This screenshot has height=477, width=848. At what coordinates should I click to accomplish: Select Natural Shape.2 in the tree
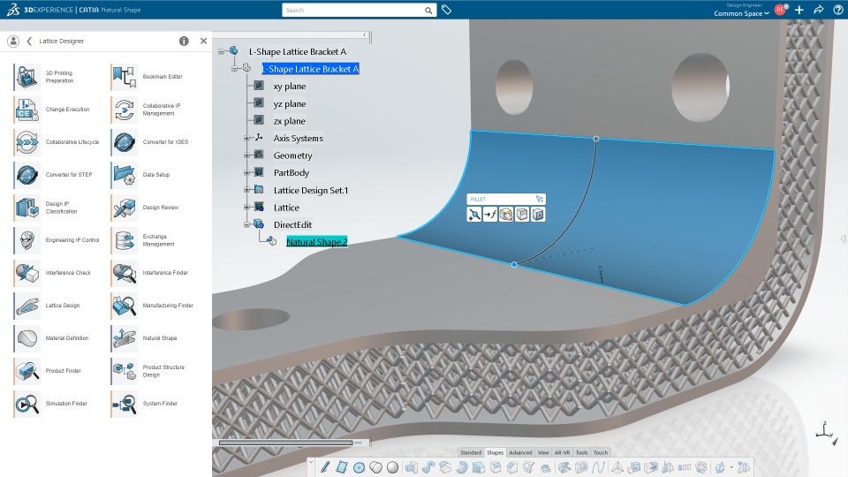(x=316, y=242)
